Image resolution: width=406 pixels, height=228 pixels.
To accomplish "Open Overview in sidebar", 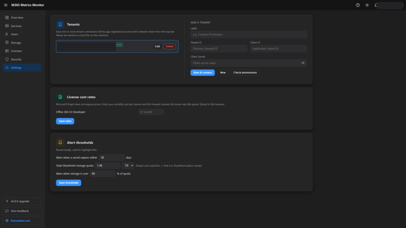I will click(22, 17).
